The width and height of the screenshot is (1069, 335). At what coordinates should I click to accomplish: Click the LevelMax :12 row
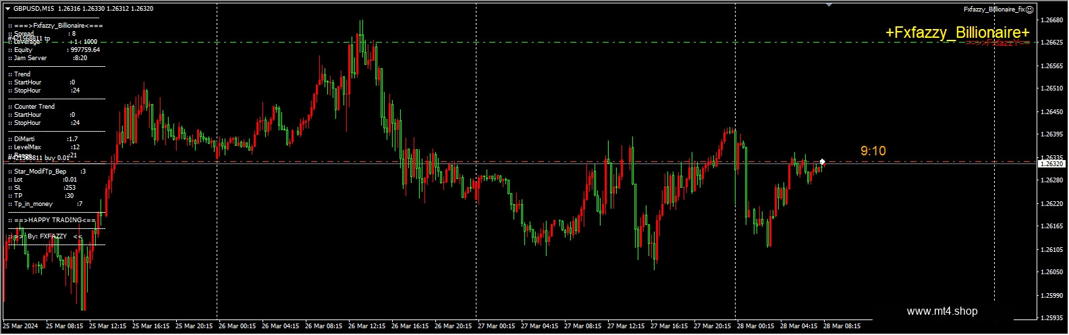44,147
